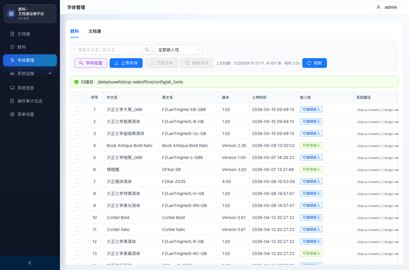Click the gear icon beside 菜单设置
Screen dimensions: 409x270
pos(12,114)
